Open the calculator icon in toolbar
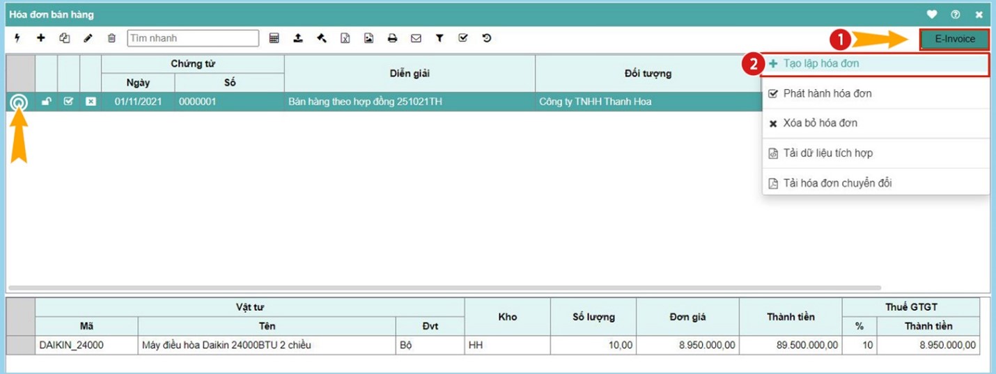The width and height of the screenshot is (996, 374). pos(274,38)
